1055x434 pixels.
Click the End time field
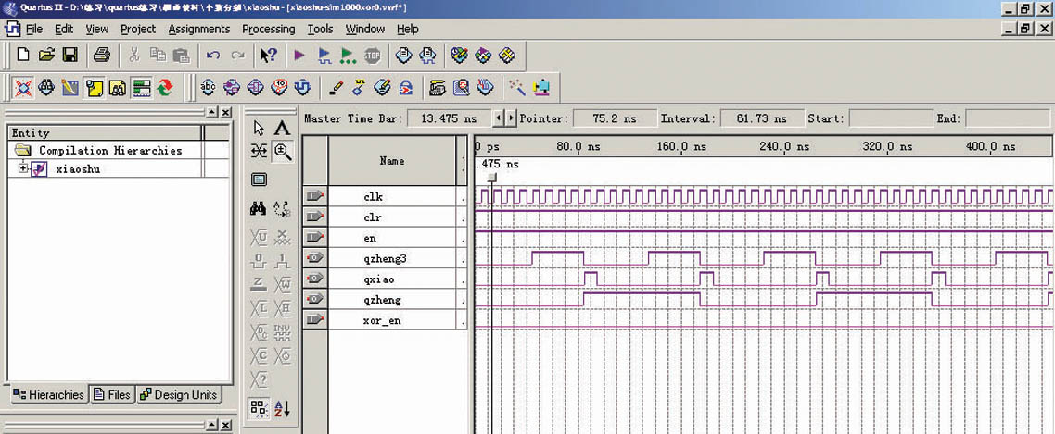coord(1007,118)
